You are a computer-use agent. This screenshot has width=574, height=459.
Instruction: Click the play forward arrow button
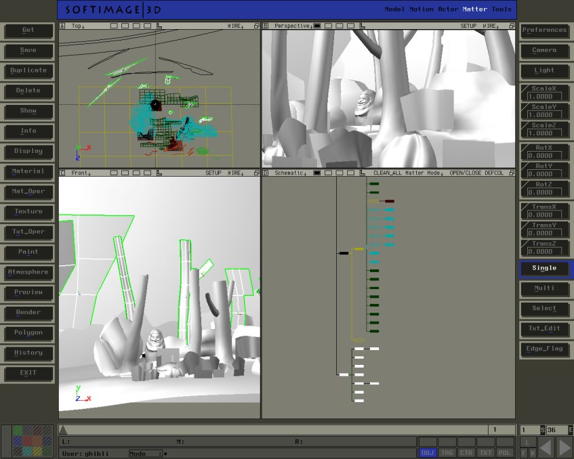click(x=564, y=447)
